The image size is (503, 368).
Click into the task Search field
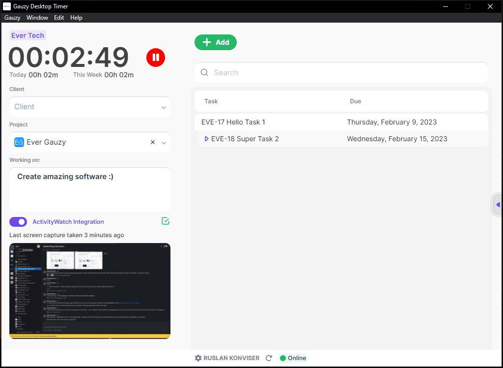pos(344,73)
